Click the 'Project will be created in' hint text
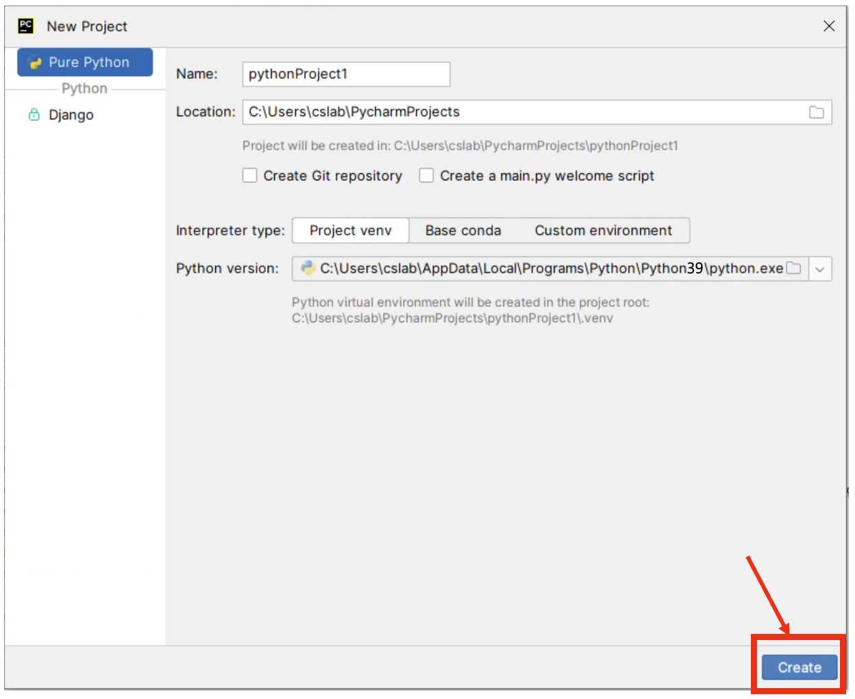855x699 pixels. coord(460,145)
